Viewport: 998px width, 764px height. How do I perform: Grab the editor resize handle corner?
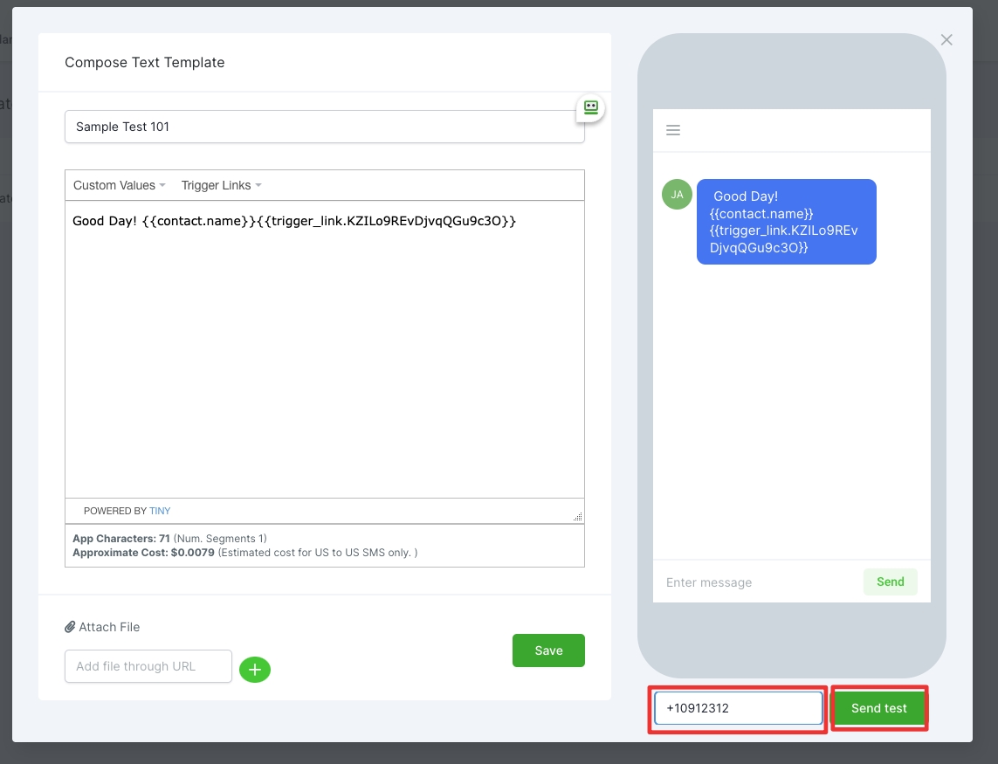click(x=577, y=516)
